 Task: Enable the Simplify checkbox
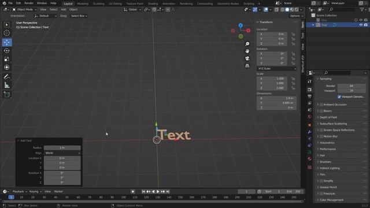[x=321, y=181]
